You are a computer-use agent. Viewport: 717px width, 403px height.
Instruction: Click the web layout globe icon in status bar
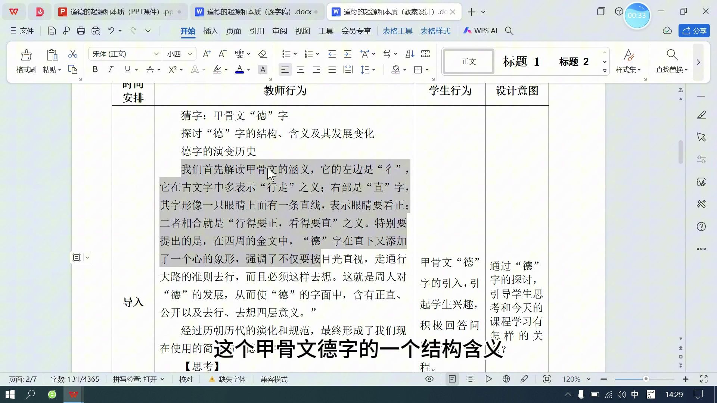(x=506, y=379)
